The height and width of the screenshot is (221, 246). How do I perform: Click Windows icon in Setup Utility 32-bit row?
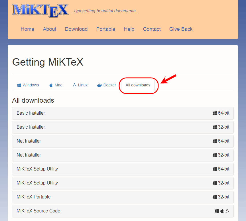click(x=214, y=183)
